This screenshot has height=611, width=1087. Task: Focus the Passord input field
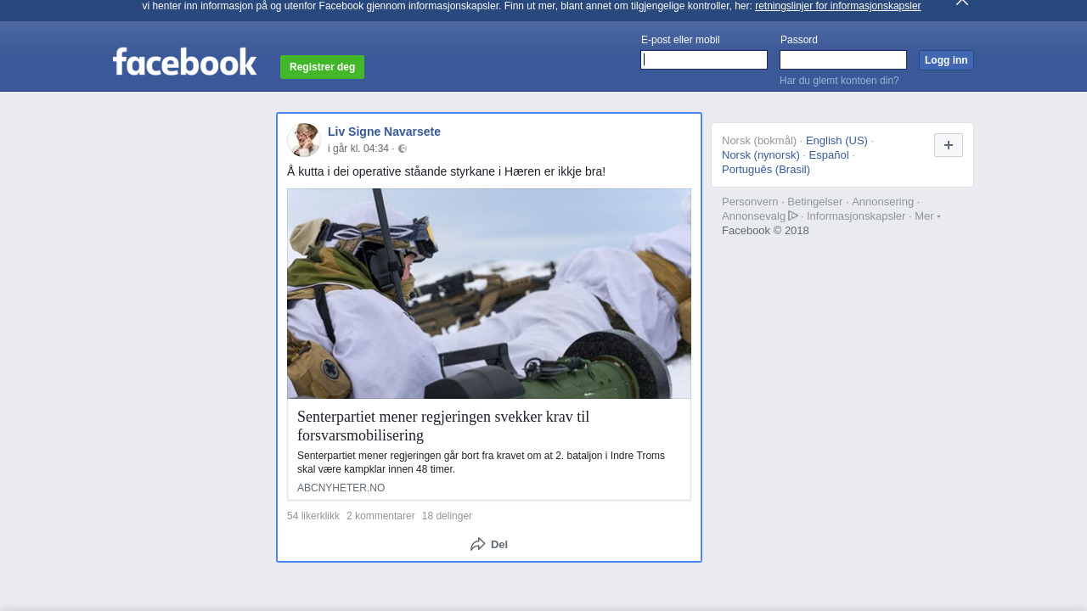click(x=843, y=59)
